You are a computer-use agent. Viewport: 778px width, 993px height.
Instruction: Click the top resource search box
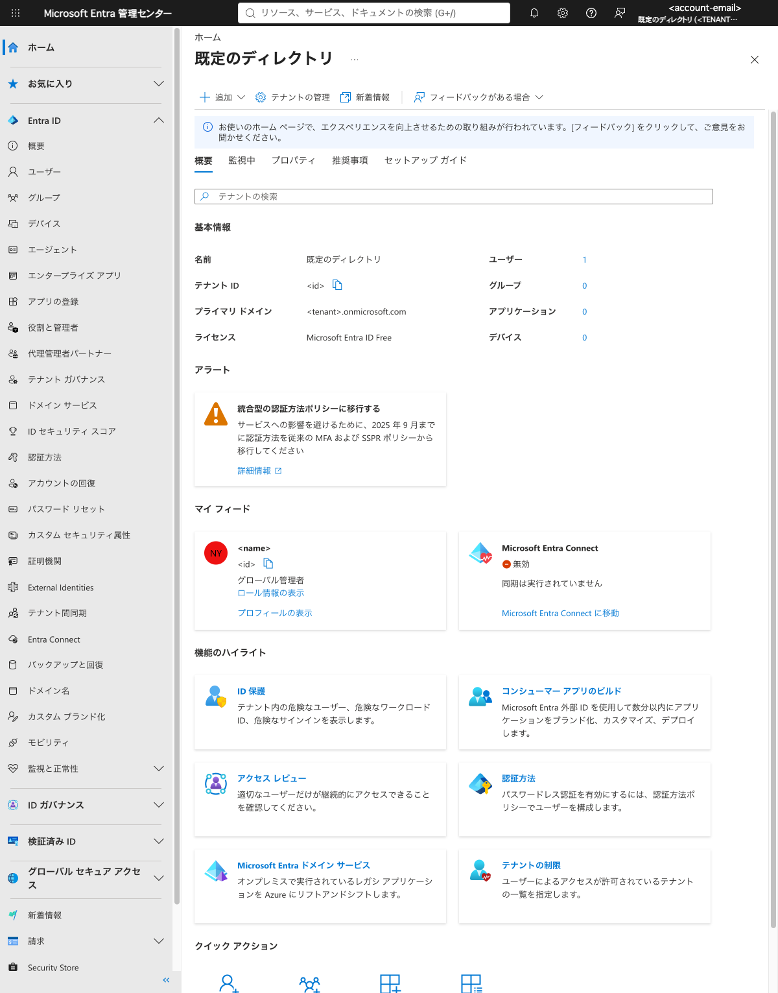pyautogui.click(x=374, y=13)
